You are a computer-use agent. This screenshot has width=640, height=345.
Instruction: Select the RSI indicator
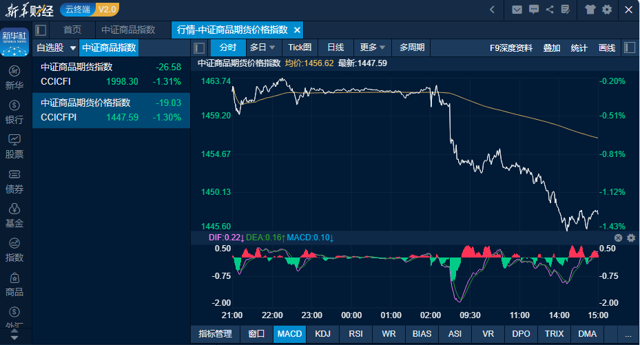(355, 334)
